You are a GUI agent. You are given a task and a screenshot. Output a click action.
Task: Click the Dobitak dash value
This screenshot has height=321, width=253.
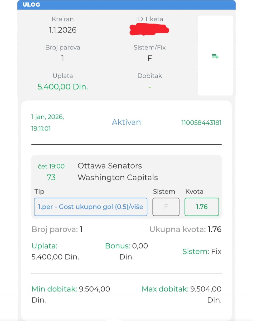pyautogui.click(x=149, y=87)
